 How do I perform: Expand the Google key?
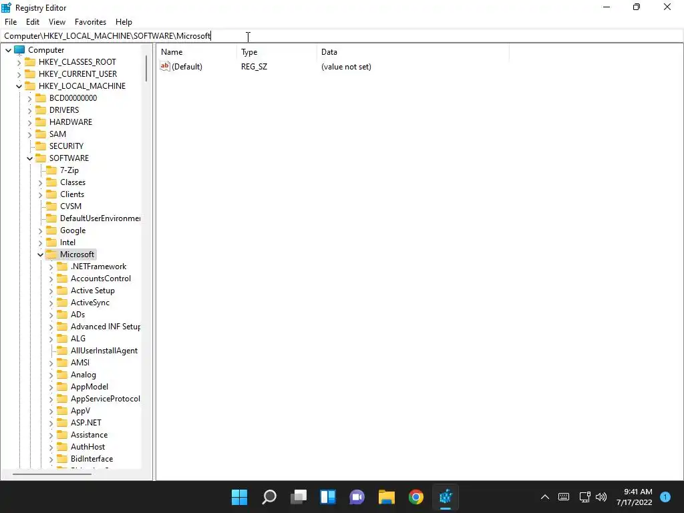pos(40,230)
